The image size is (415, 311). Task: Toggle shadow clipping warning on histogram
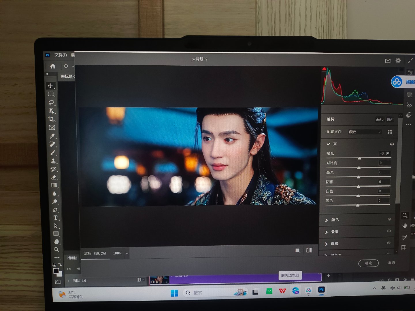[324, 69]
